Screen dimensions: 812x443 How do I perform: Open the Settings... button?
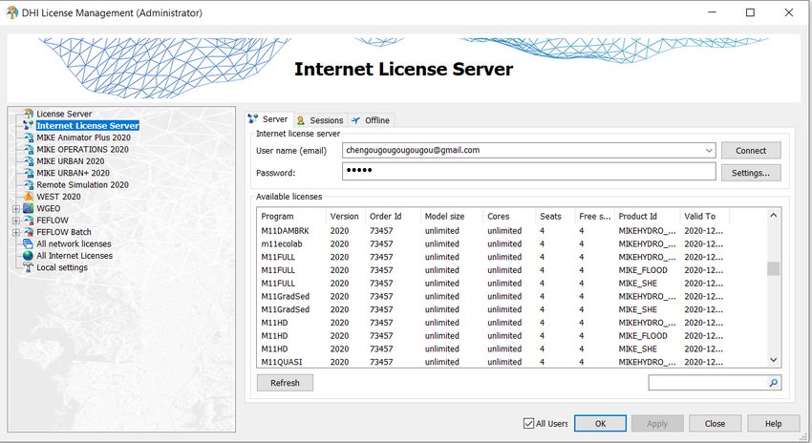(751, 173)
